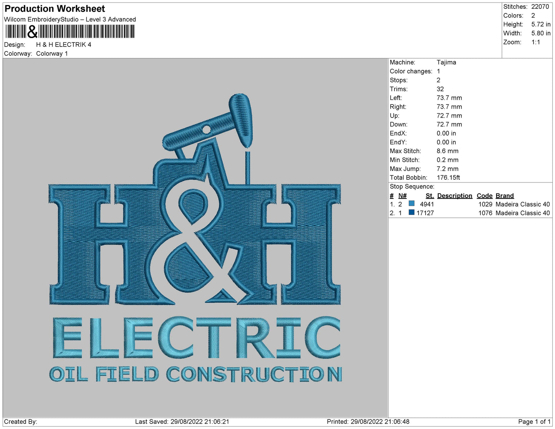Click the barcode image in header
Viewport: 555px width, 429px height.
(x=70, y=31)
